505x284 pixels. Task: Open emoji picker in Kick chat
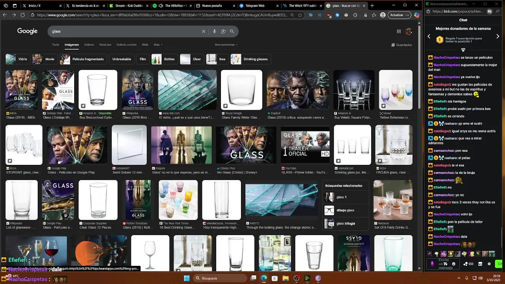(x=454, y=264)
